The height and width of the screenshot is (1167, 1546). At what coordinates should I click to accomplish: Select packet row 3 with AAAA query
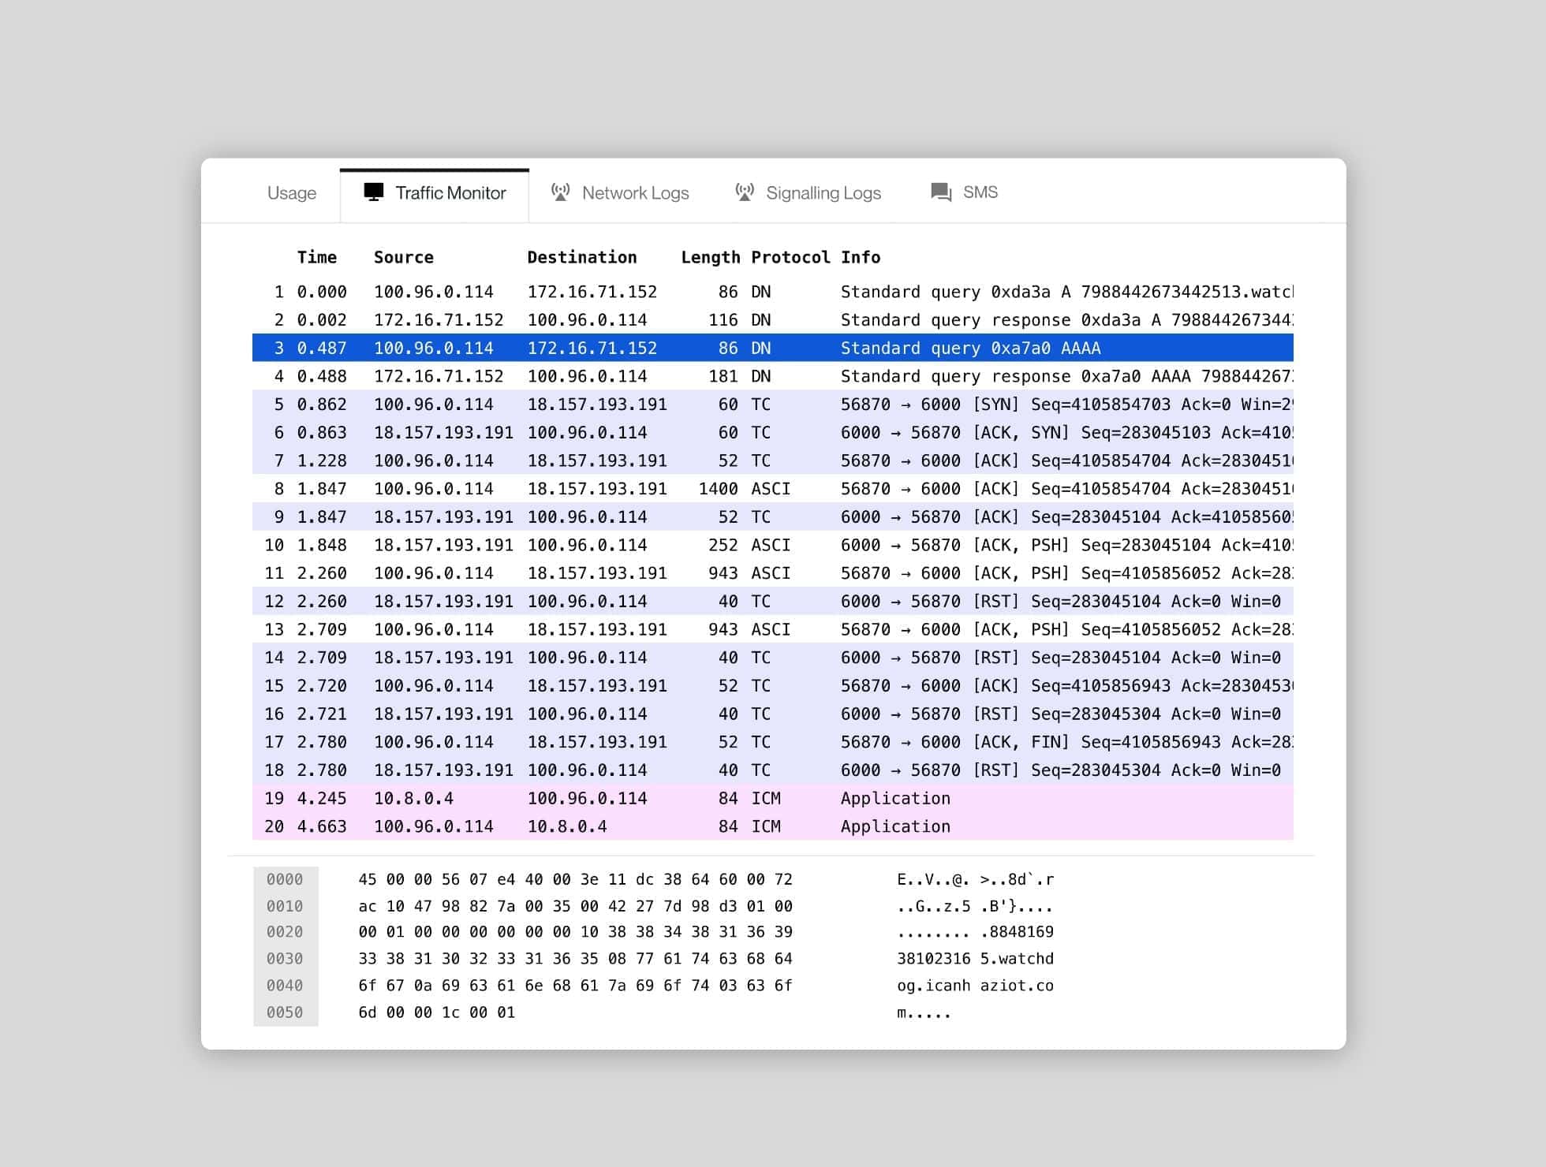point(710,348)
